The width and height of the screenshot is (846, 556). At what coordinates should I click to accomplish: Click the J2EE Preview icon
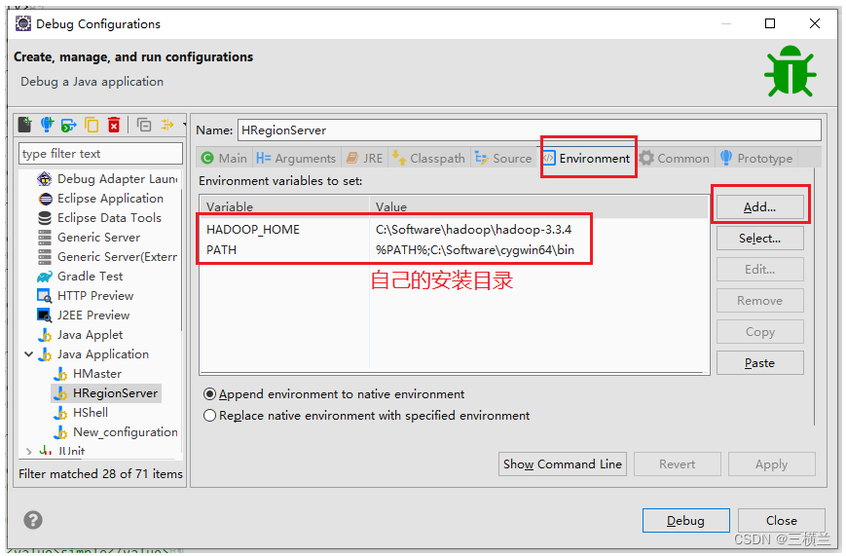pos(44,315)
